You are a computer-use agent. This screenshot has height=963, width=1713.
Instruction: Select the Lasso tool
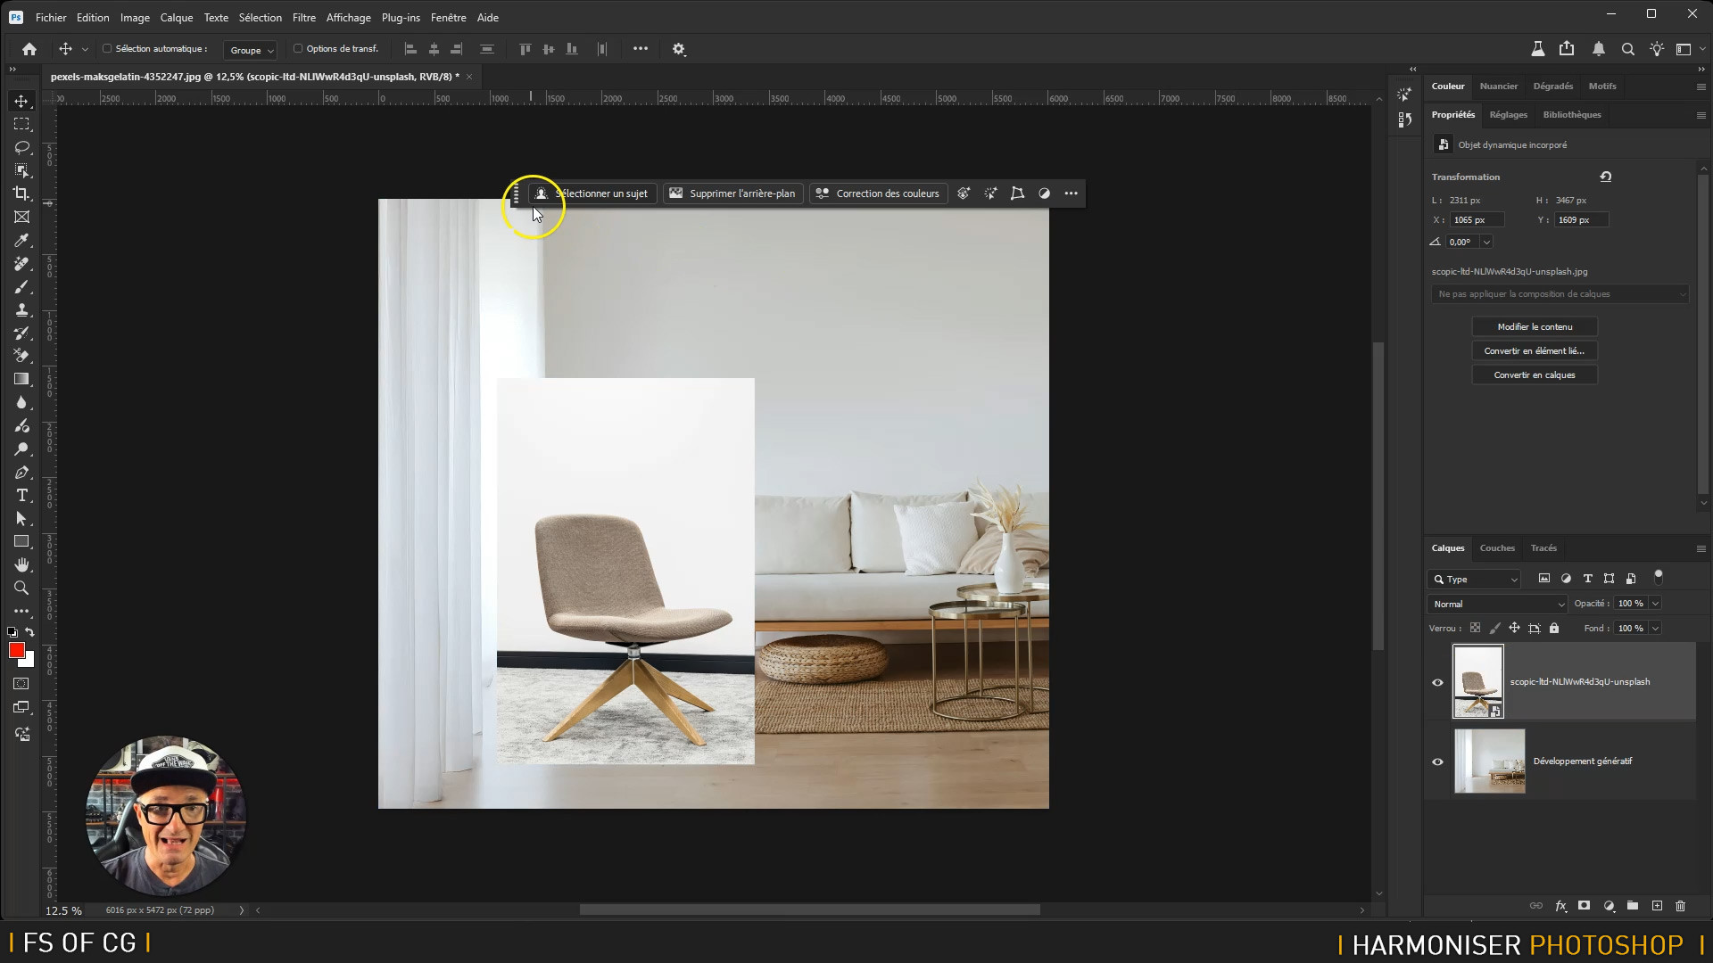21,147
